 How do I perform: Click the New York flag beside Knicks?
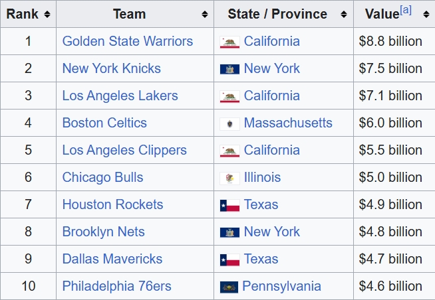coord(229,69)
